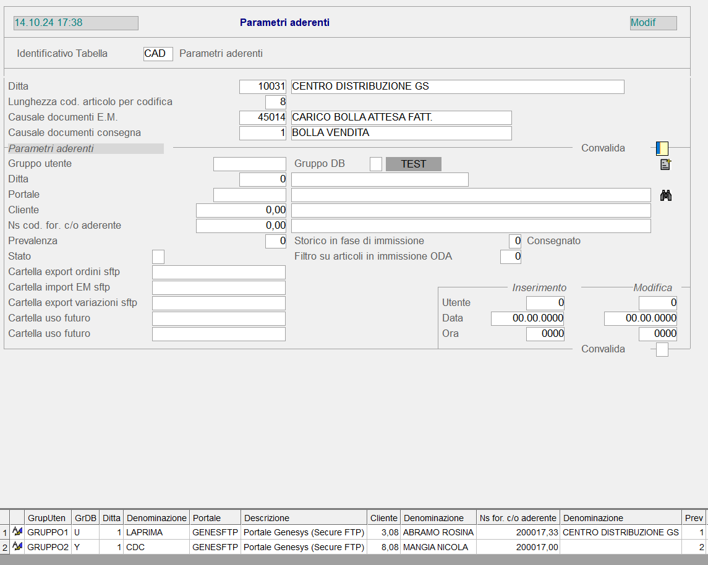
Task: Check the bottom Convalida checkbox
Action: click(662, 350)
